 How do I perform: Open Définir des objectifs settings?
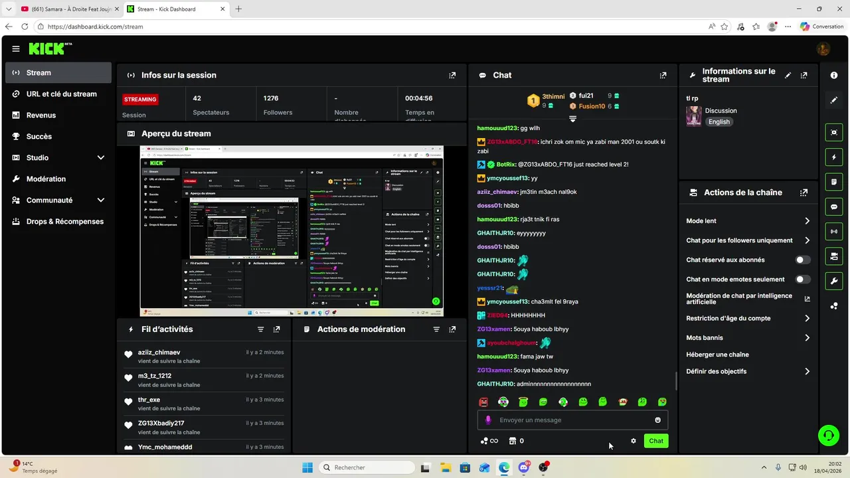tap(748, 372)
